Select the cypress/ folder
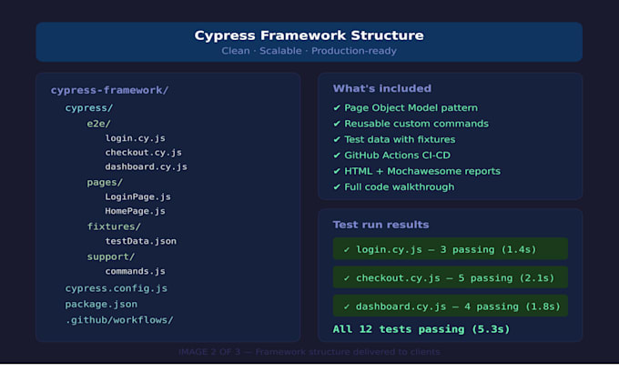Viewport: 619px width, 372px height. coord(89,107)
